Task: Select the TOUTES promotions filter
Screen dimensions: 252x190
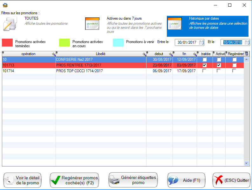Action: 31,19
